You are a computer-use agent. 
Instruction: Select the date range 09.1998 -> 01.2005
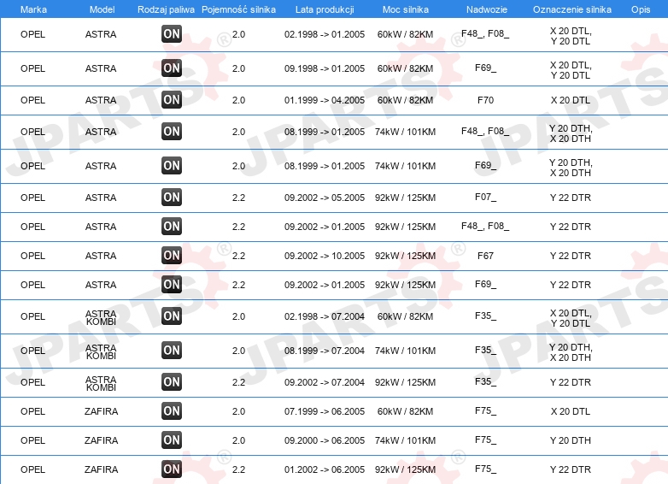[325, 68]
